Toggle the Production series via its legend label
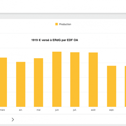Screen dimensions: 126x126 (65, 24)
